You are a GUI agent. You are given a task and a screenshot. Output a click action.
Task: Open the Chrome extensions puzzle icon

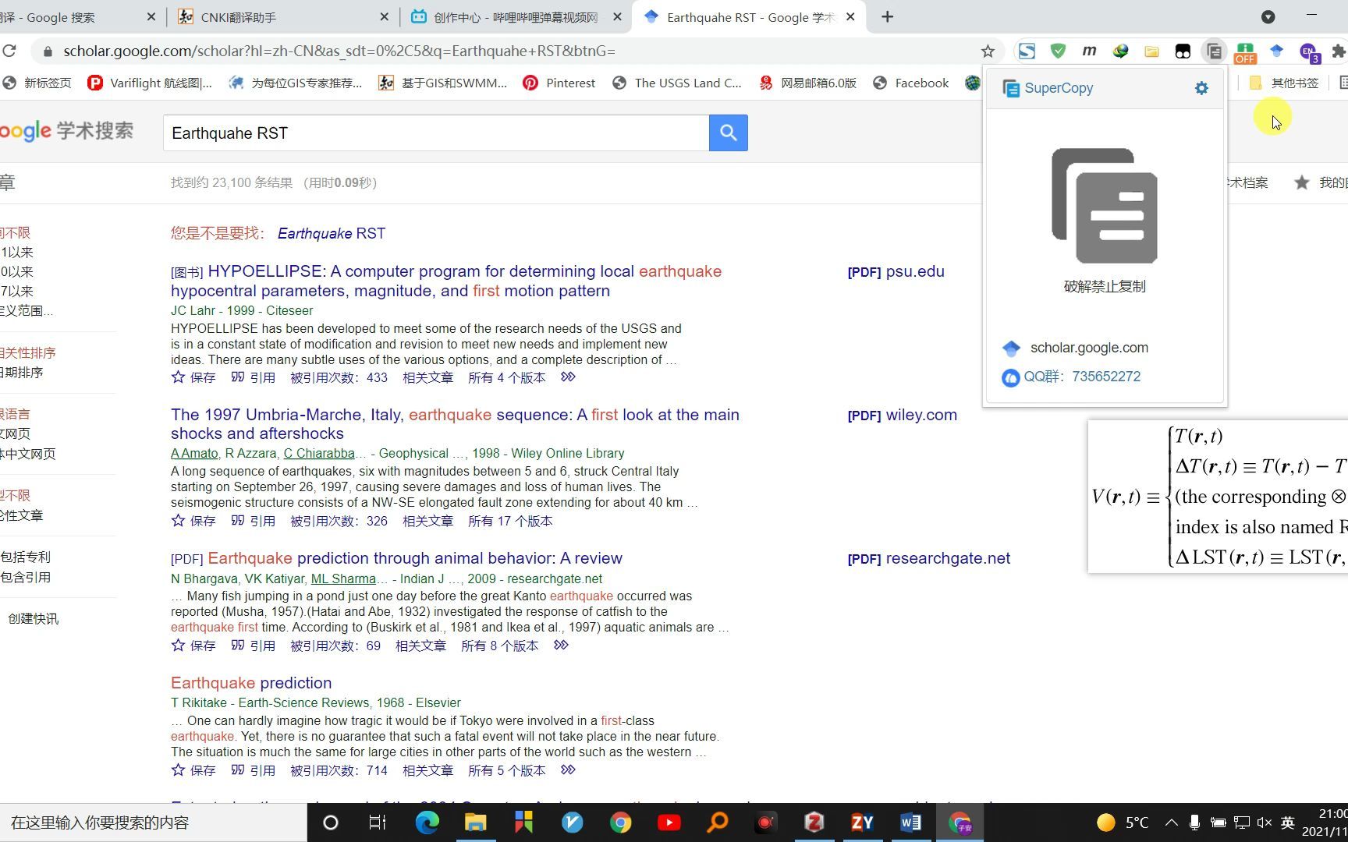[x=1339, y=51]
